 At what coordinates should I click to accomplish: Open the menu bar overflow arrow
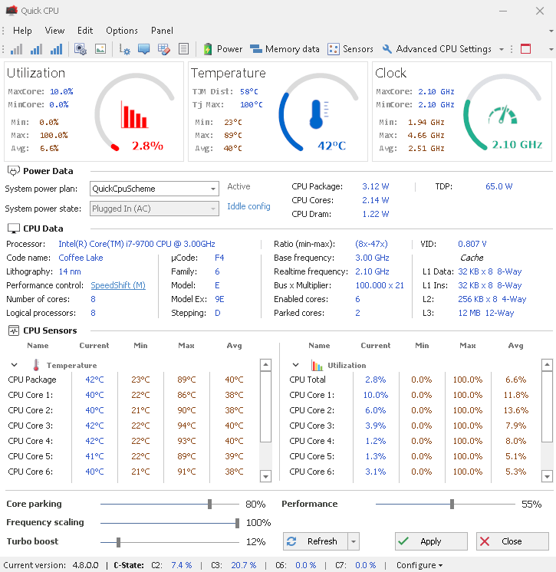pyautogui.click(x=551, y=31)
